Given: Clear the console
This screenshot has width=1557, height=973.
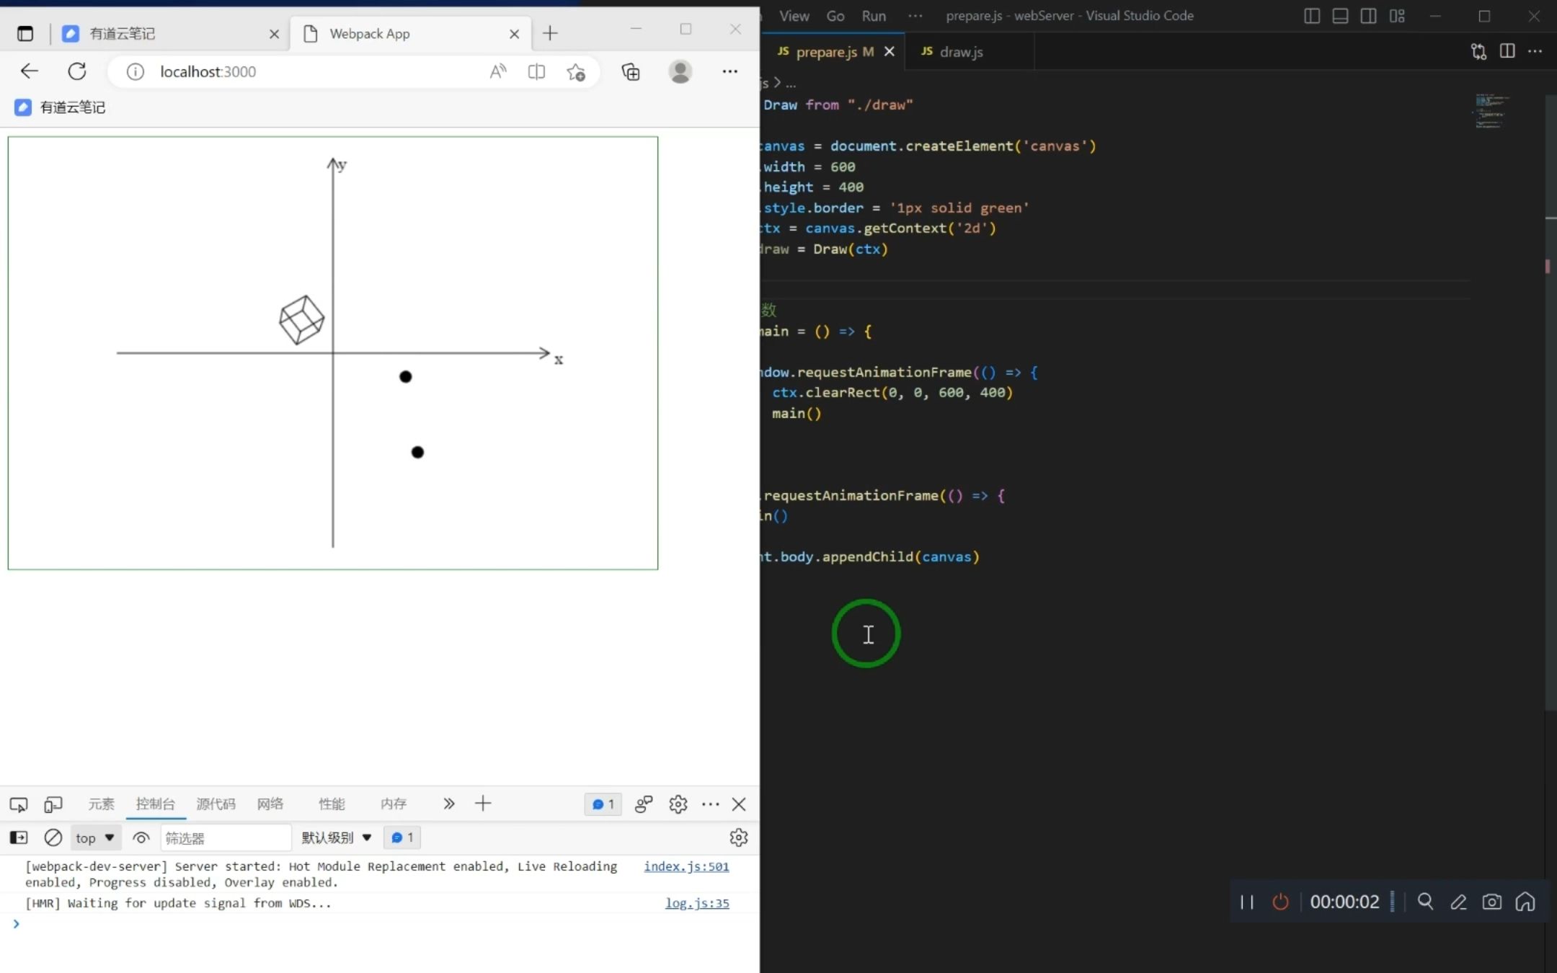Looking at the screenshot, I should 53,838.
